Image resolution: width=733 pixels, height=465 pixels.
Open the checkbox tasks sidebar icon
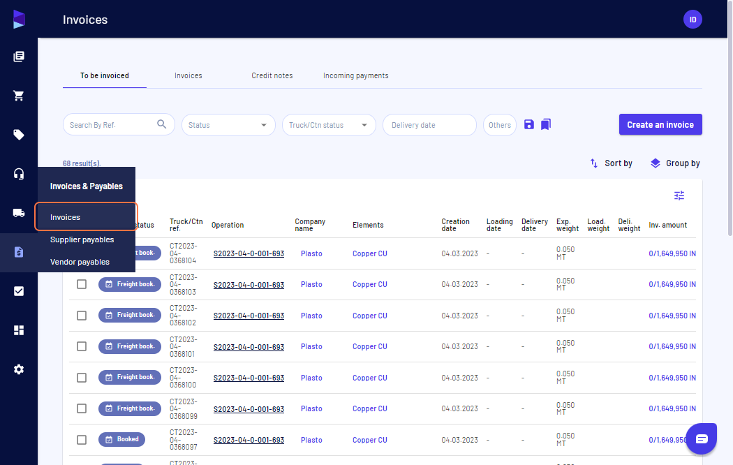pyautogui.click(x=19, y=291)
